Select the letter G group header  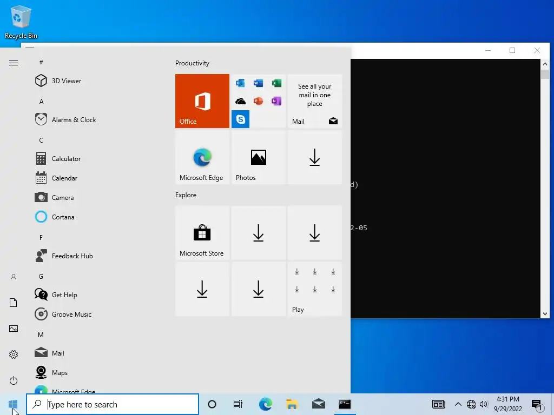(x=41, y=276)
